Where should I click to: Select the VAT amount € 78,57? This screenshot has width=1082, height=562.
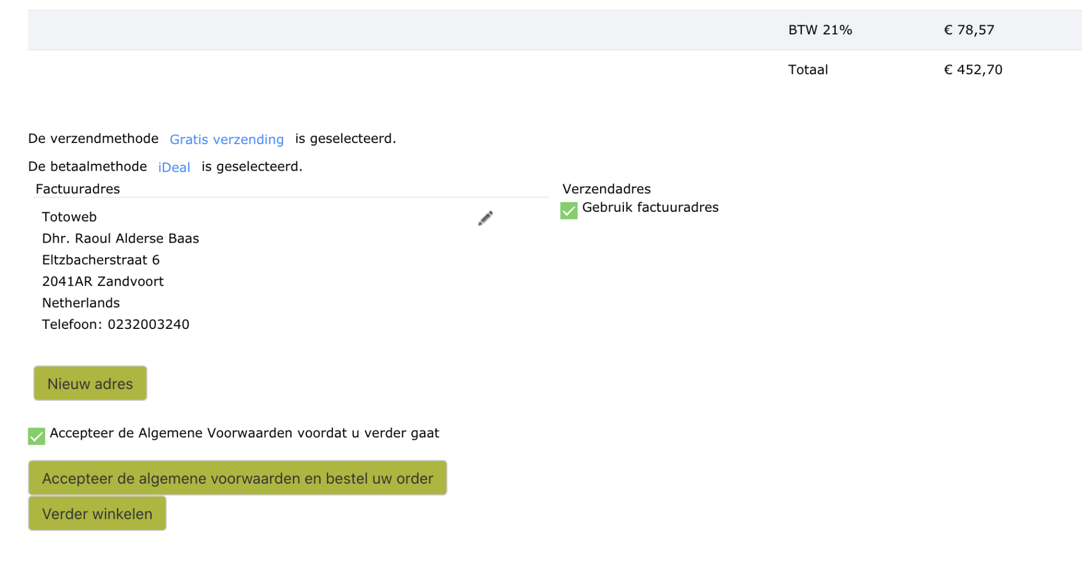click(x=969, y=30)
